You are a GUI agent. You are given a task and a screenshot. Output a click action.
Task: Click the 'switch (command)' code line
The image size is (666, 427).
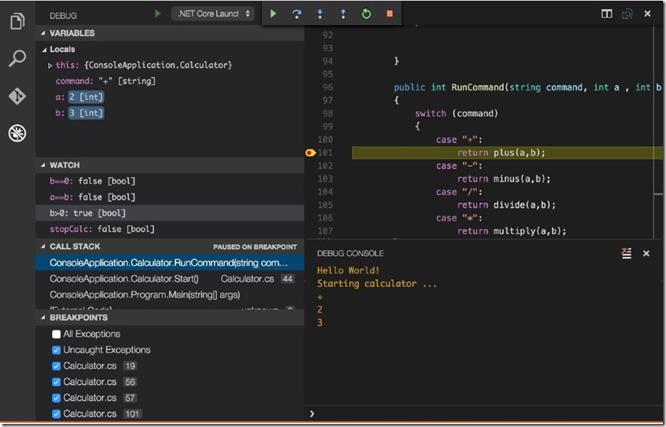[x=456, y=114]
